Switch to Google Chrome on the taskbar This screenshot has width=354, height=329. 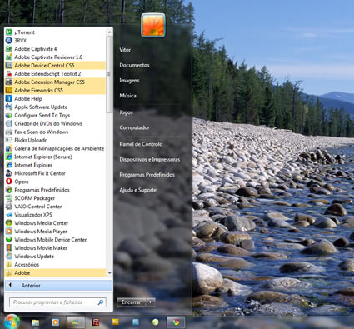tap(176, 322)
